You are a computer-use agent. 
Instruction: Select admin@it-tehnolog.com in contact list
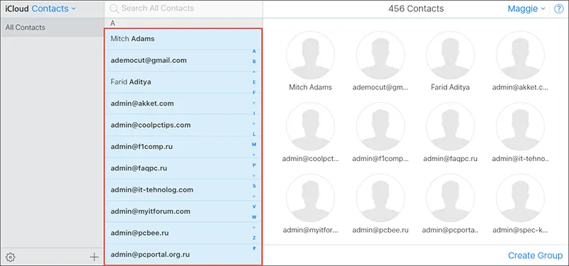(x=183, y=190)
